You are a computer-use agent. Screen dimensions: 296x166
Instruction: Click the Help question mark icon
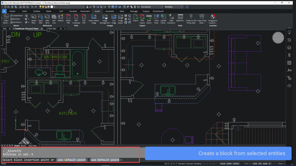pyautogui.click(x=187, y=7)
